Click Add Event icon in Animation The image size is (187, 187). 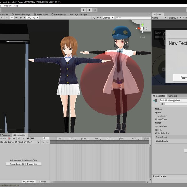click(x=47, y=142)
